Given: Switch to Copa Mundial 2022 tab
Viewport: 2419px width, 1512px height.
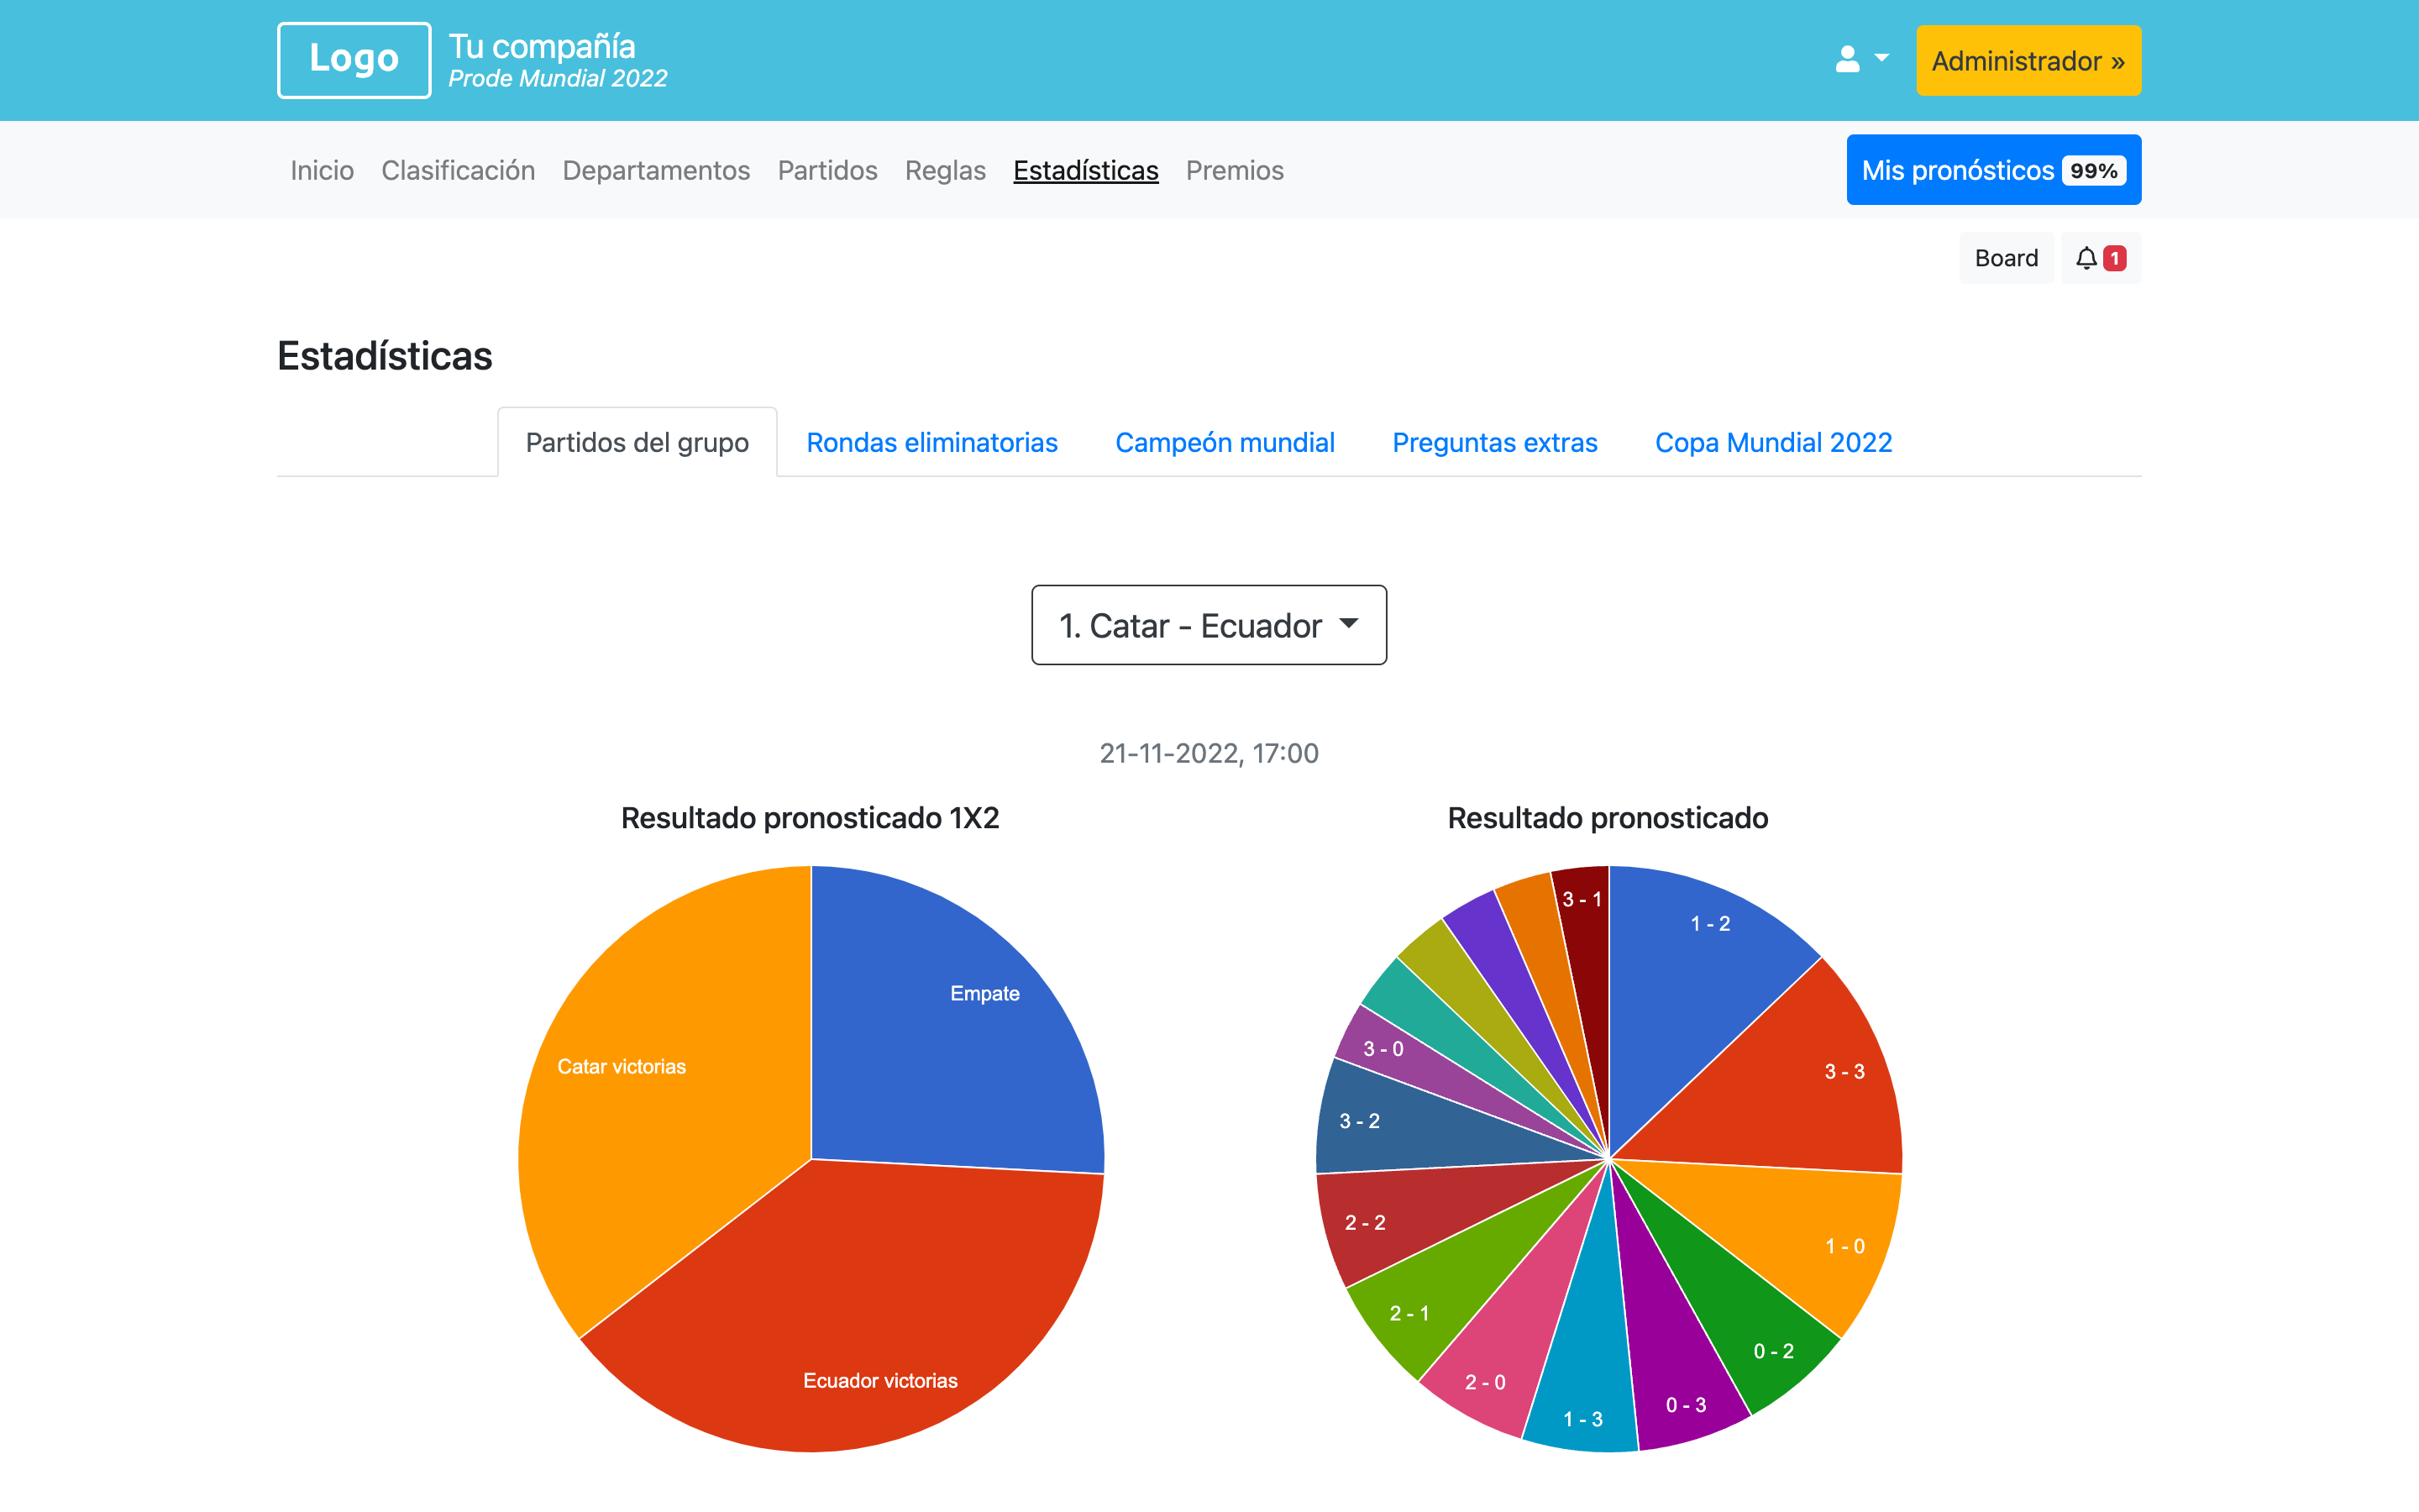Looking at the screenshot, I should [1773, 442].
